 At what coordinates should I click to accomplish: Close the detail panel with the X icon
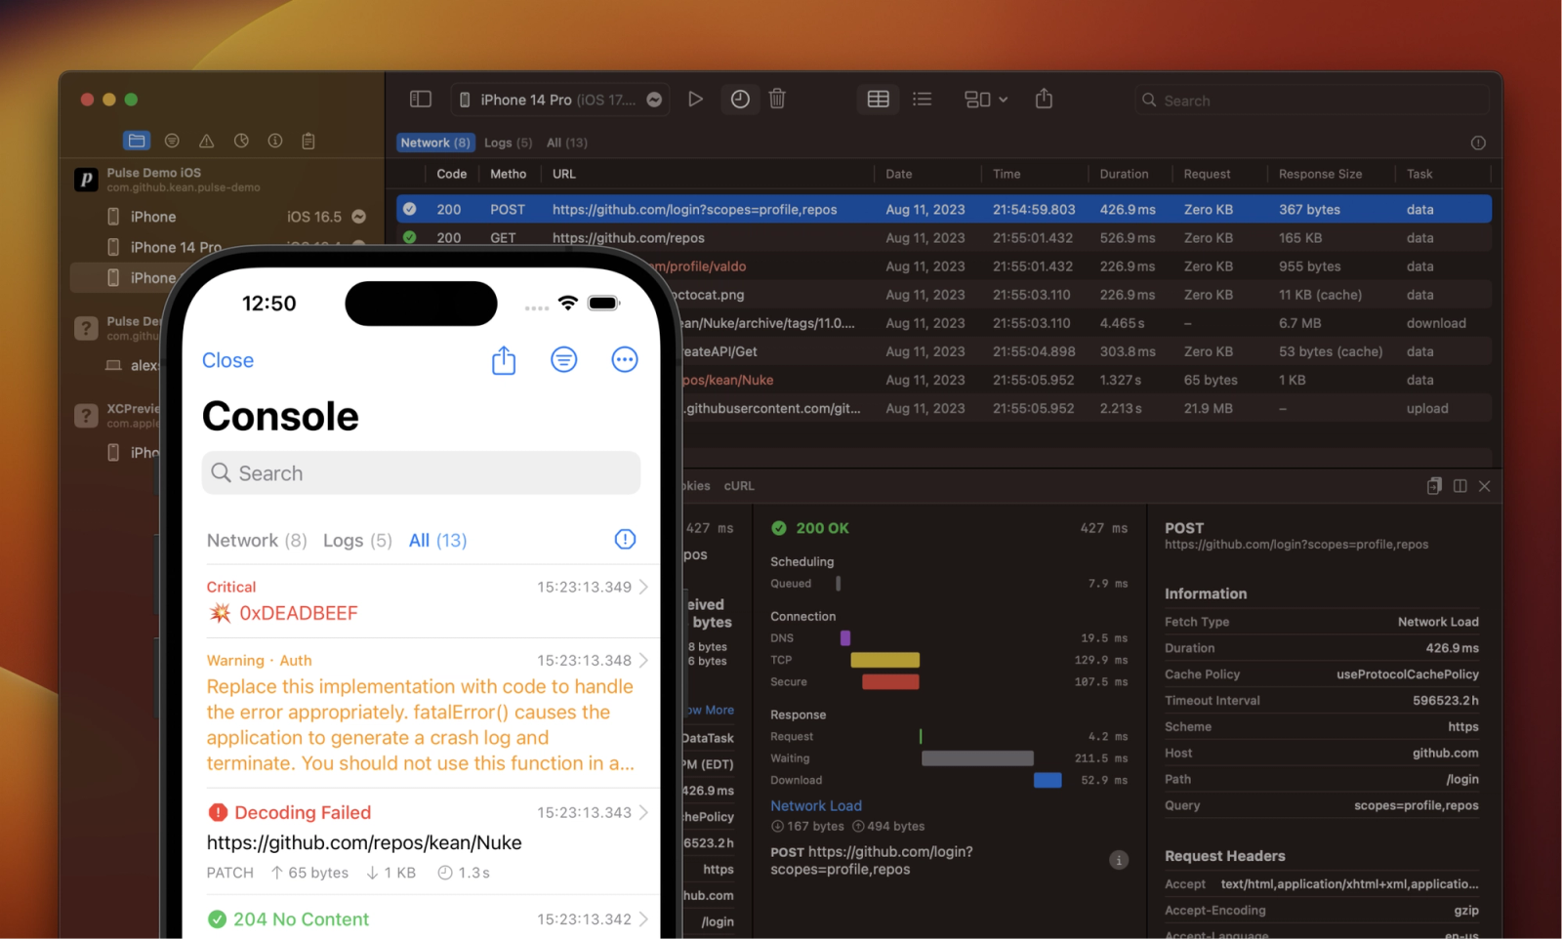(x=1484, y=486)
